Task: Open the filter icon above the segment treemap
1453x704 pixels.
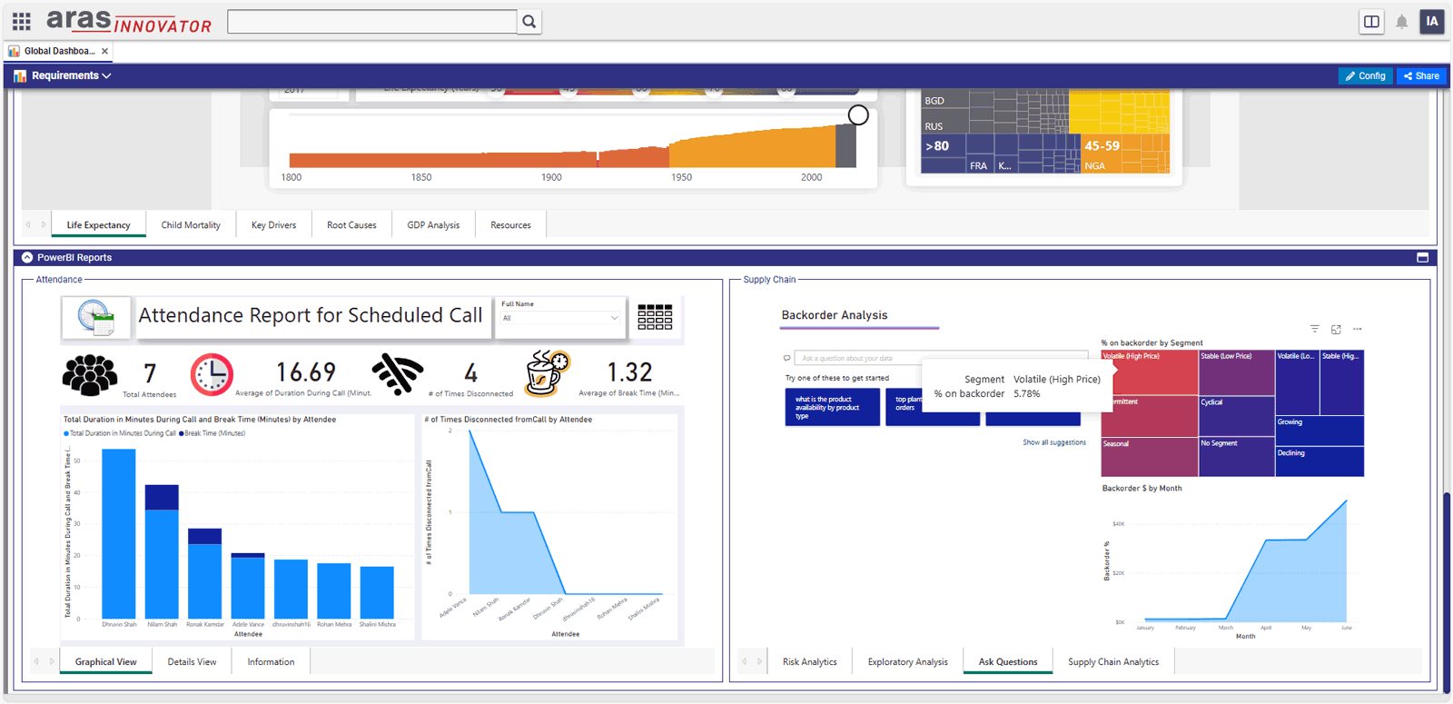Action: tap(1315, 329)
